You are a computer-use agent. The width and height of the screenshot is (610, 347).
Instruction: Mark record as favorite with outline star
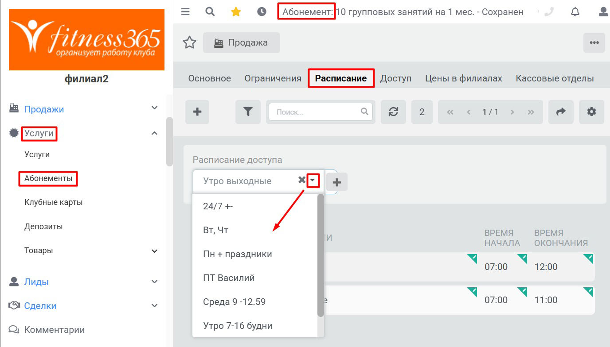coord(190,42)
